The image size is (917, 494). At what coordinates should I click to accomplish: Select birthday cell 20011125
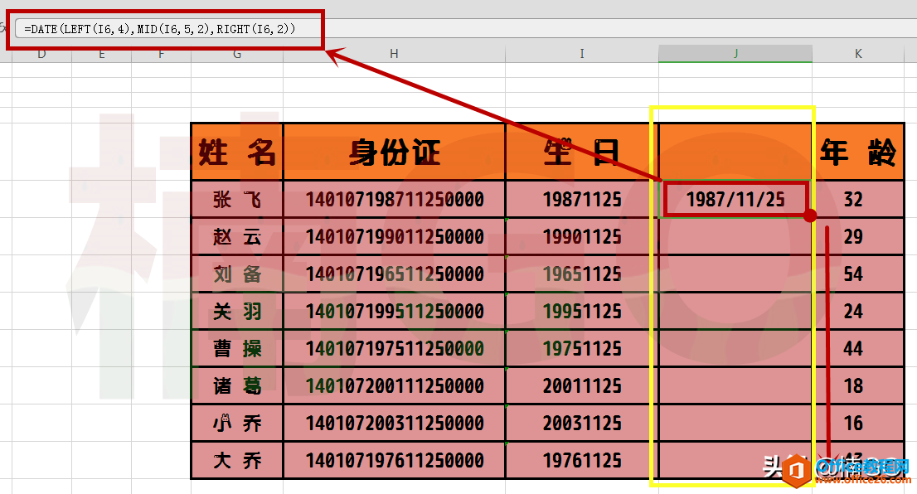(582, 386)
